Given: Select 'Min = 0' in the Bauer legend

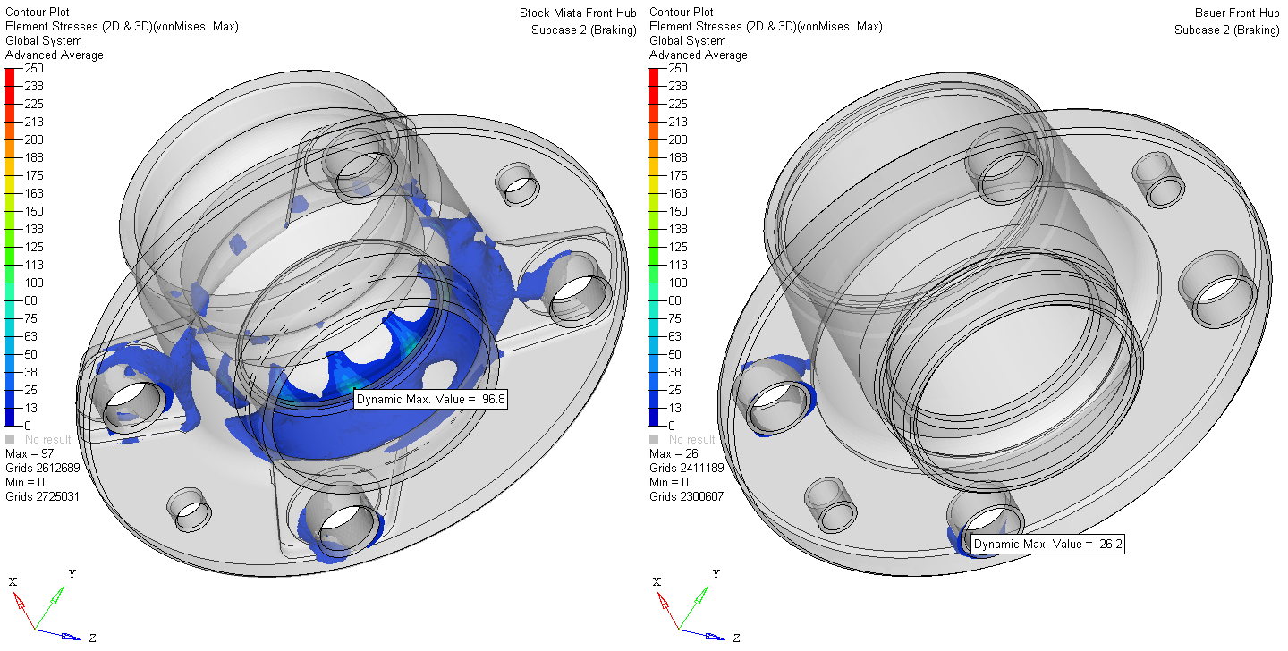Looking at the screenshot, I should tap(670, 483).
